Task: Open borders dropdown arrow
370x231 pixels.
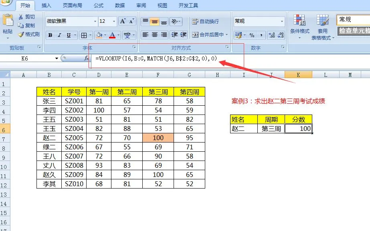Action: coord(90,35)
